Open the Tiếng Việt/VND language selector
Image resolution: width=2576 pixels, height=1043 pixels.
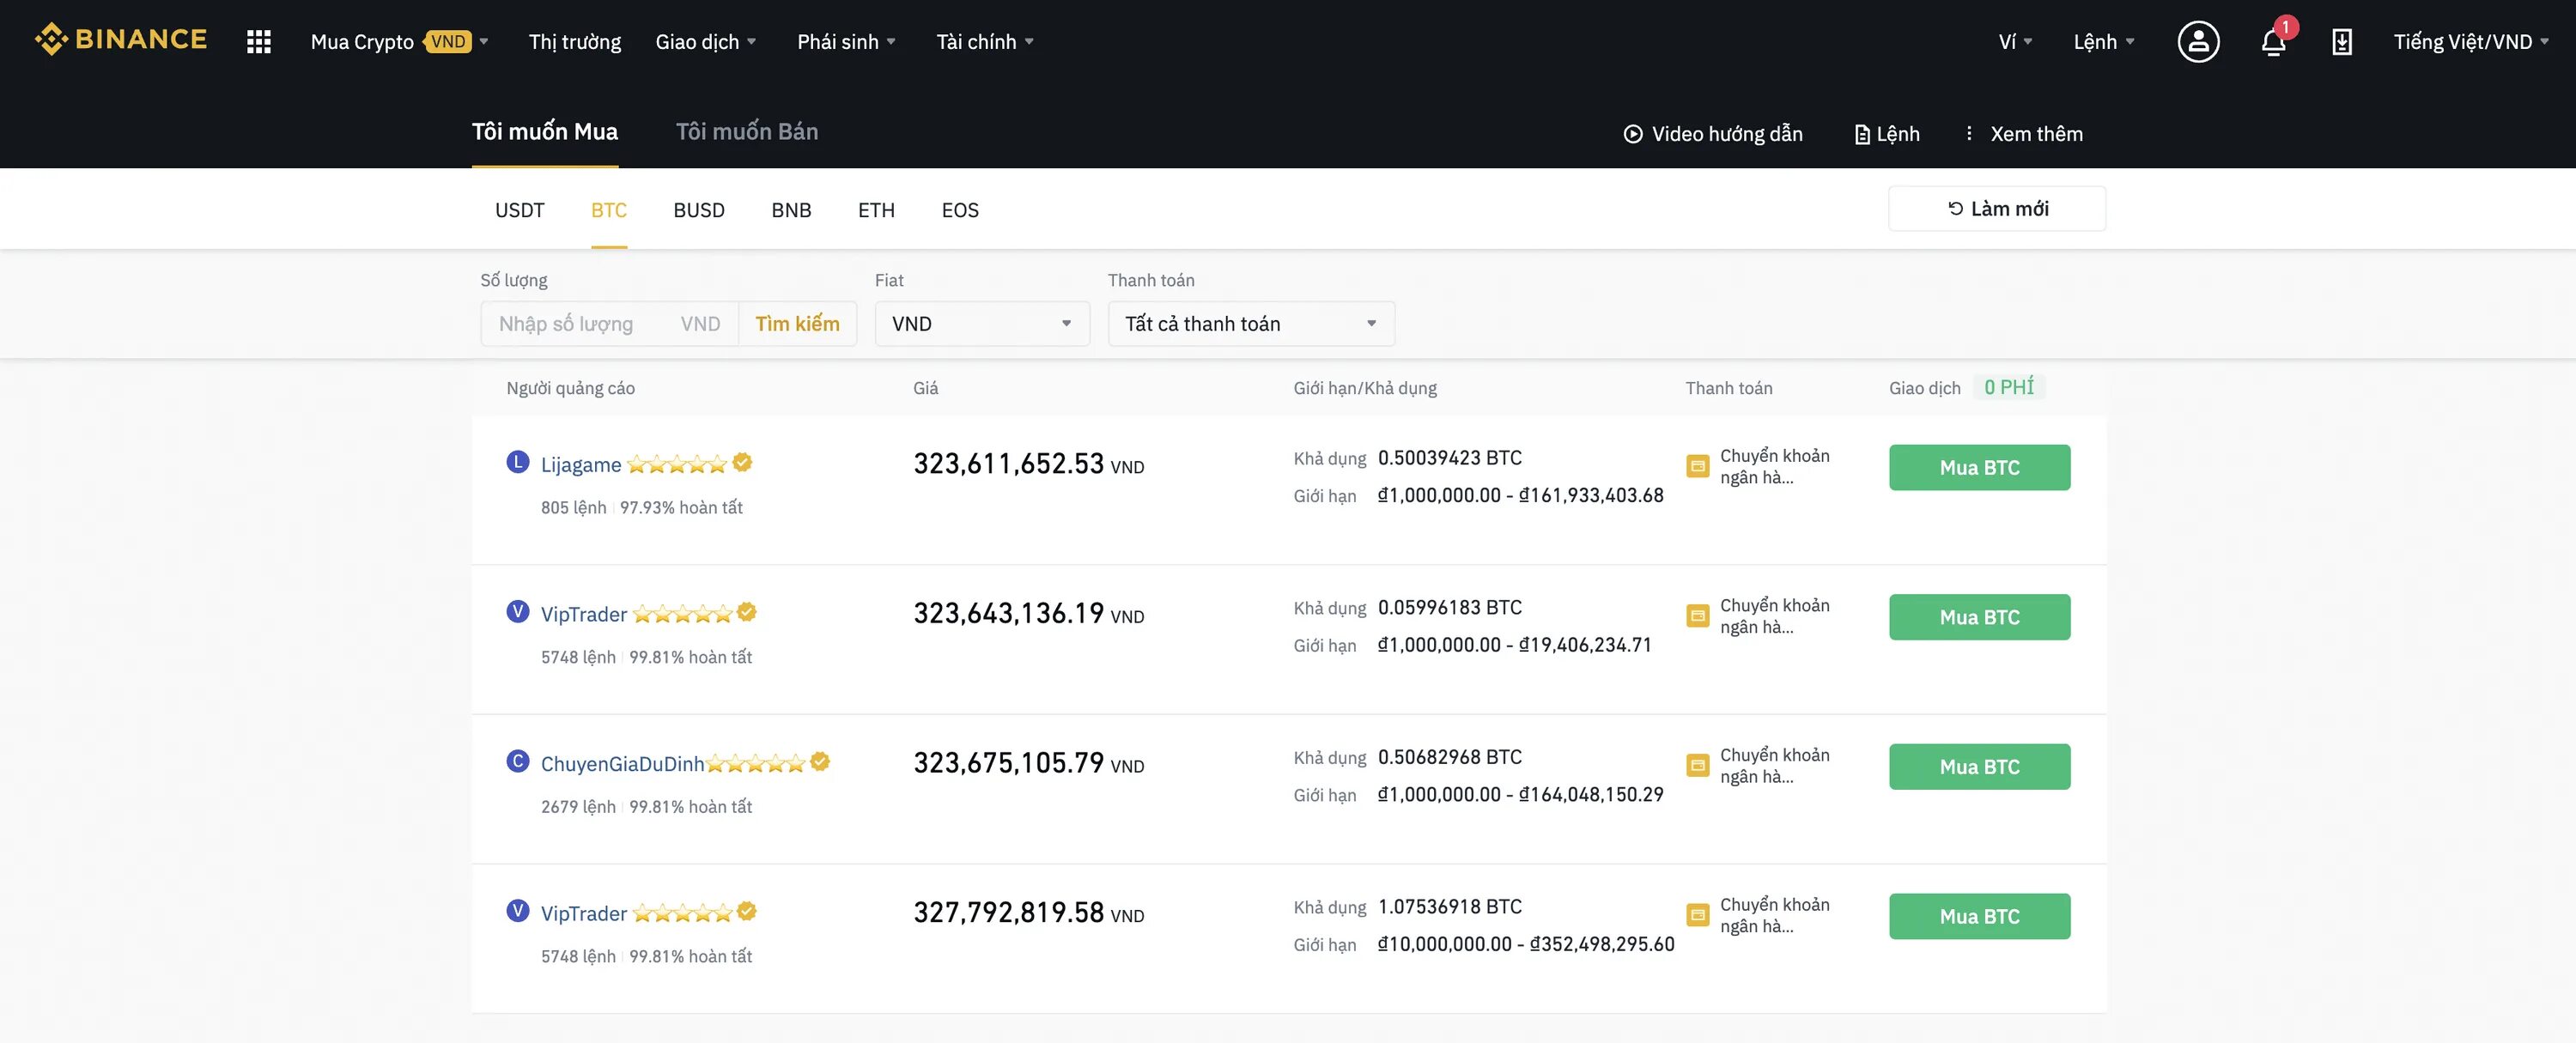2470,42
